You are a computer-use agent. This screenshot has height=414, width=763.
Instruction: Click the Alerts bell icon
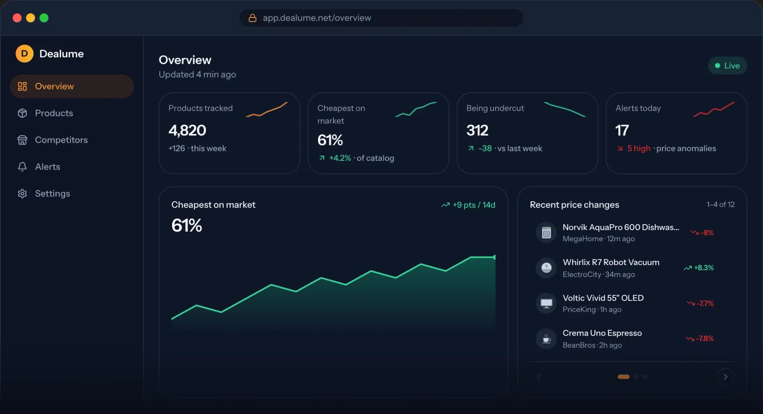coord(22,166)
